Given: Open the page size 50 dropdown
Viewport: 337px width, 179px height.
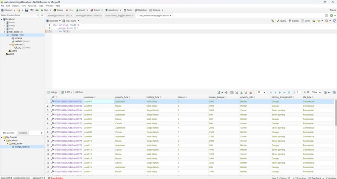Looking at the screenshot, I should click(x=261, y=92).
